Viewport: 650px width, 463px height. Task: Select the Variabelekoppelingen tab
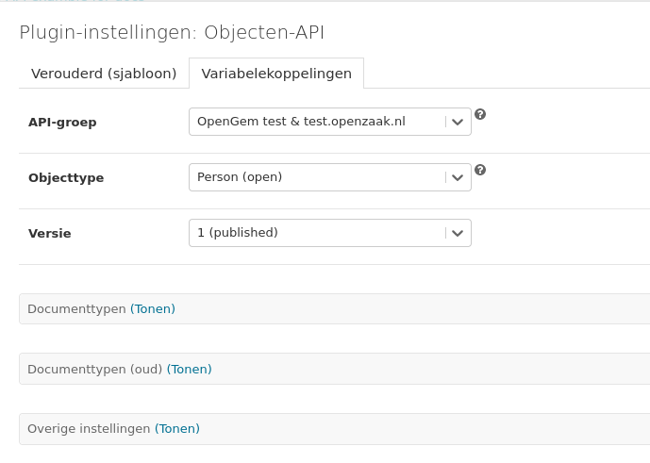tap(276, 74)
